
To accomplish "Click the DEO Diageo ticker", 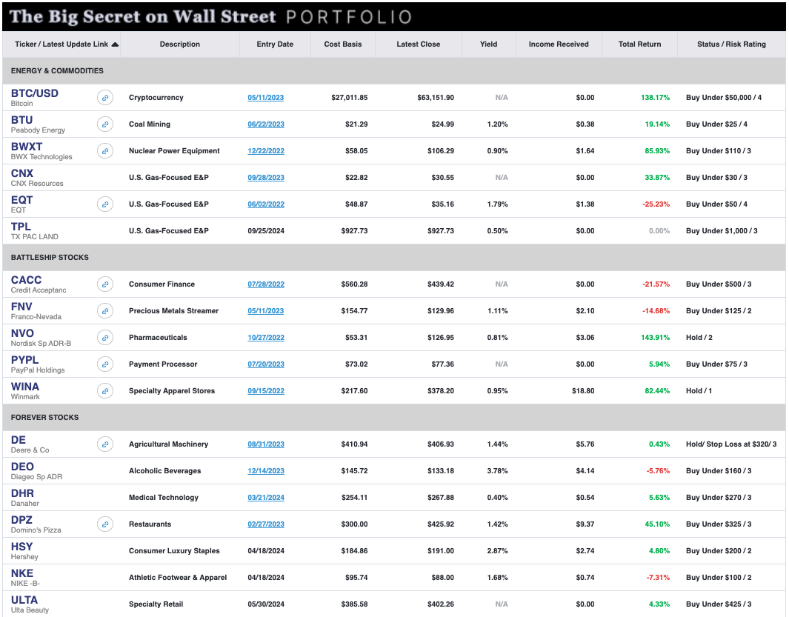I will point(22,467).
